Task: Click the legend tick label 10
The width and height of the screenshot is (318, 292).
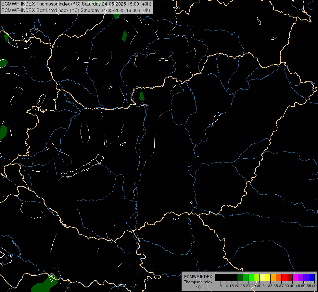Action: coord(226,286)
